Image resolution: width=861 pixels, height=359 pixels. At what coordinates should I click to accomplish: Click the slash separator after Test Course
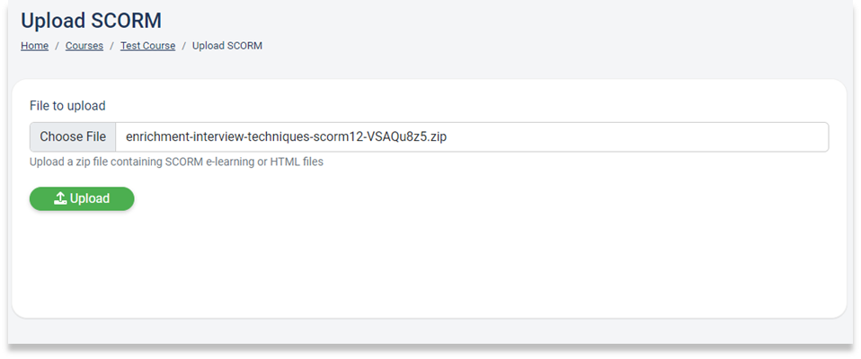coord(184,46)
